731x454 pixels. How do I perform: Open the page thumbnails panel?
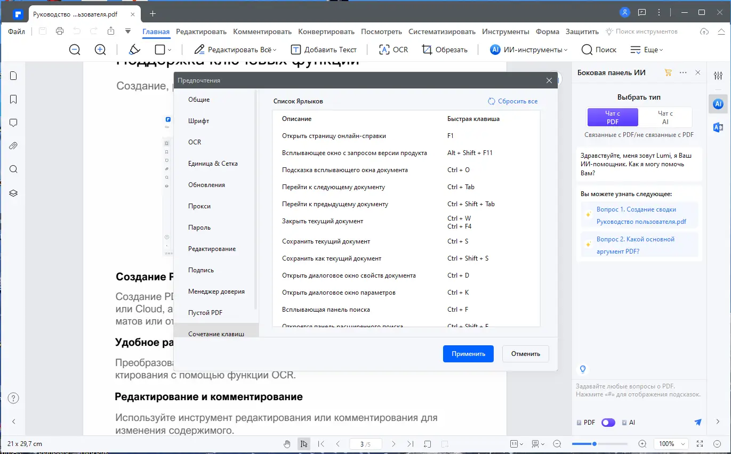[13, 76]
